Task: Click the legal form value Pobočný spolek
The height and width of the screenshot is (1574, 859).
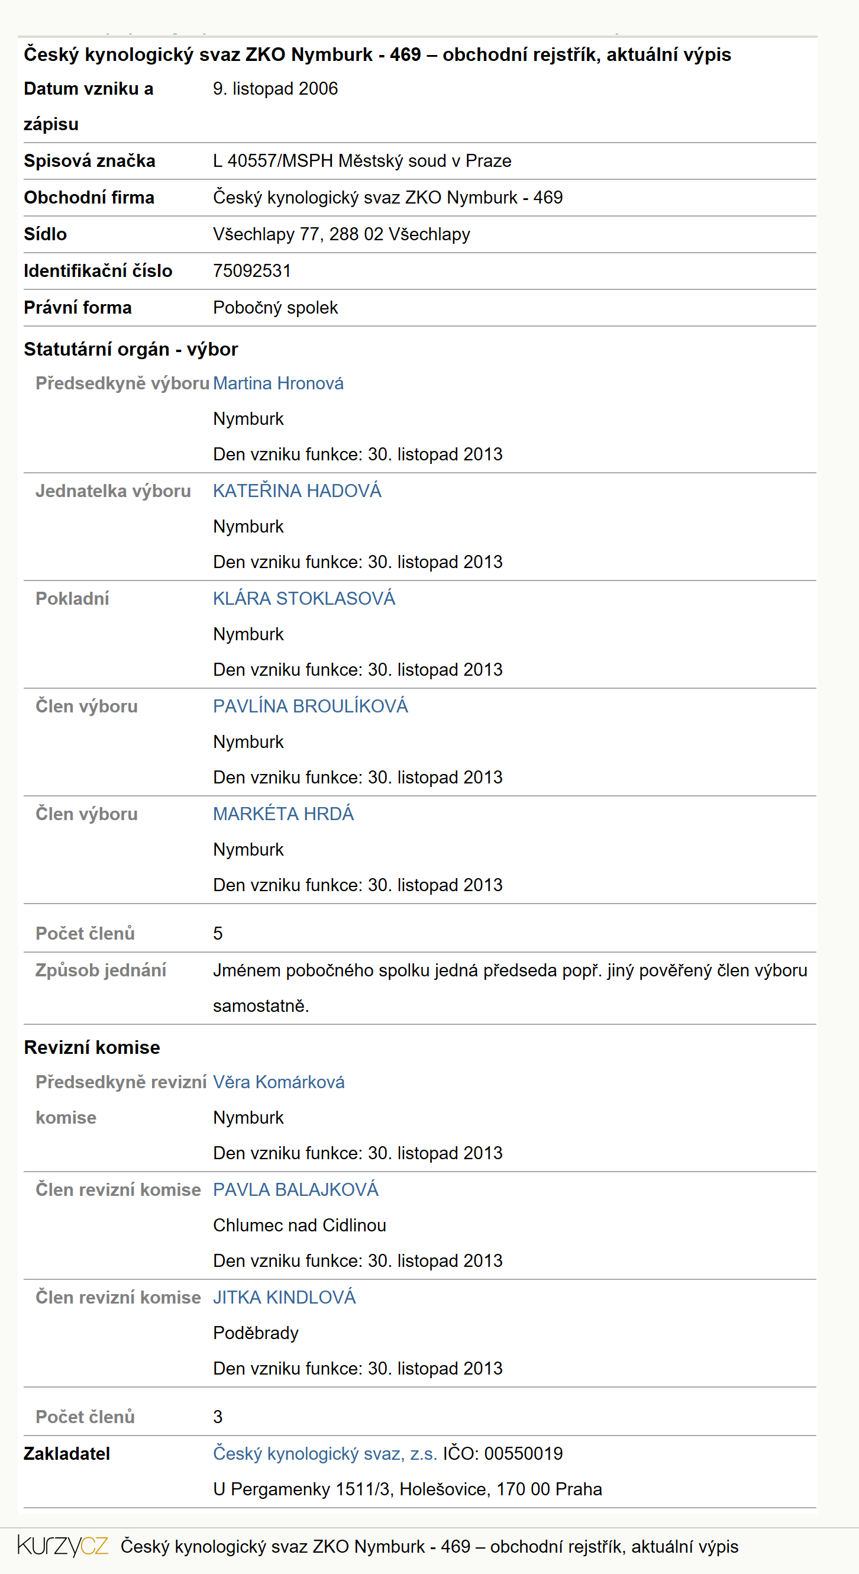Action: pos(275,307)
